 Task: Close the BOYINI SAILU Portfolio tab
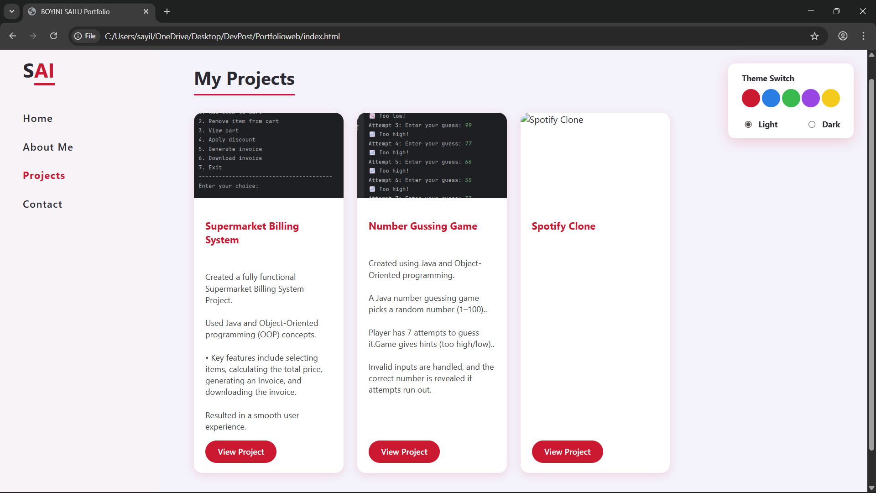[146, 11]
